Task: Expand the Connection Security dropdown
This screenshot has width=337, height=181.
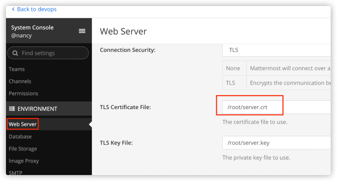Action: (276, 50)
